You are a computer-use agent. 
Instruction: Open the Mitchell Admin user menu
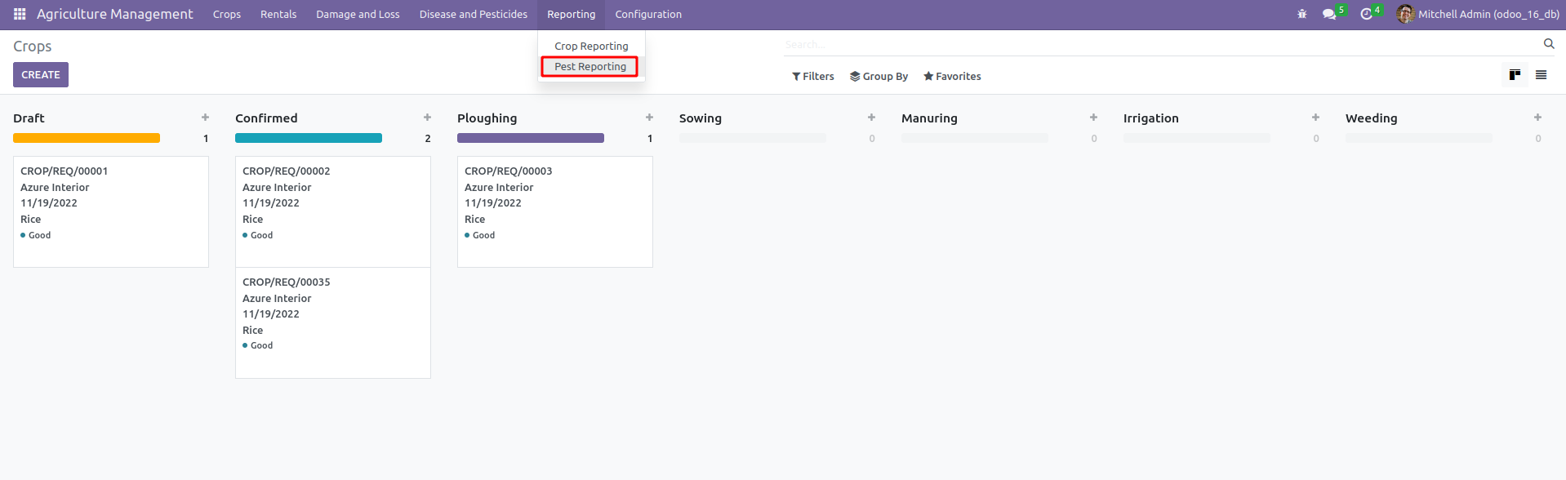coord(1479,14)
